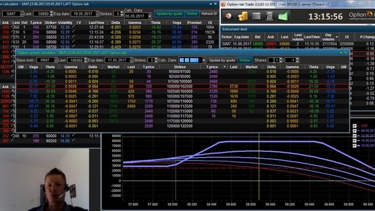Click the green profile shape icon in toolbar
375x211 pixels.
point(283,16)
